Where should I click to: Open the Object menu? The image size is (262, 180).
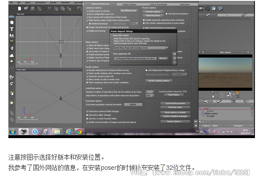point(28,3)
